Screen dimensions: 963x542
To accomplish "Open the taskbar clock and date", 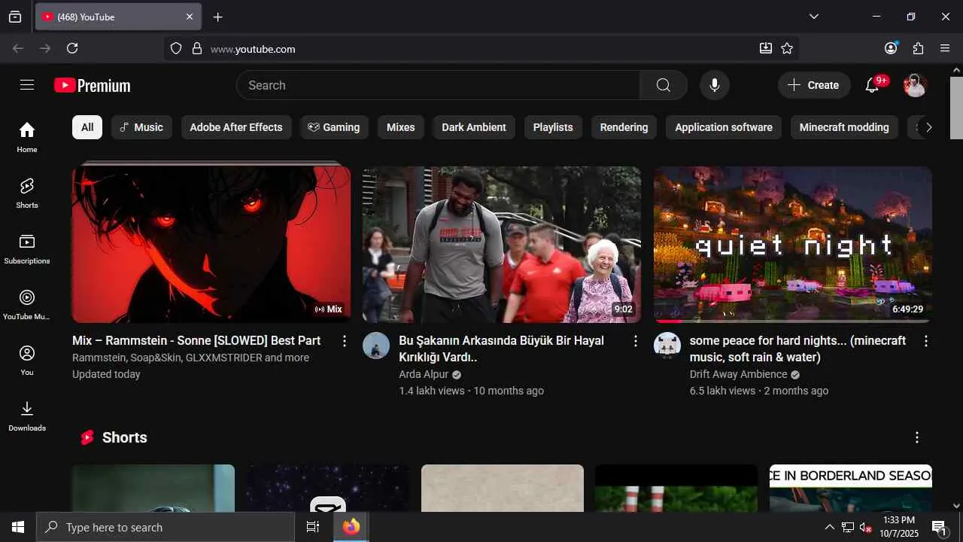I will (900, 527).
